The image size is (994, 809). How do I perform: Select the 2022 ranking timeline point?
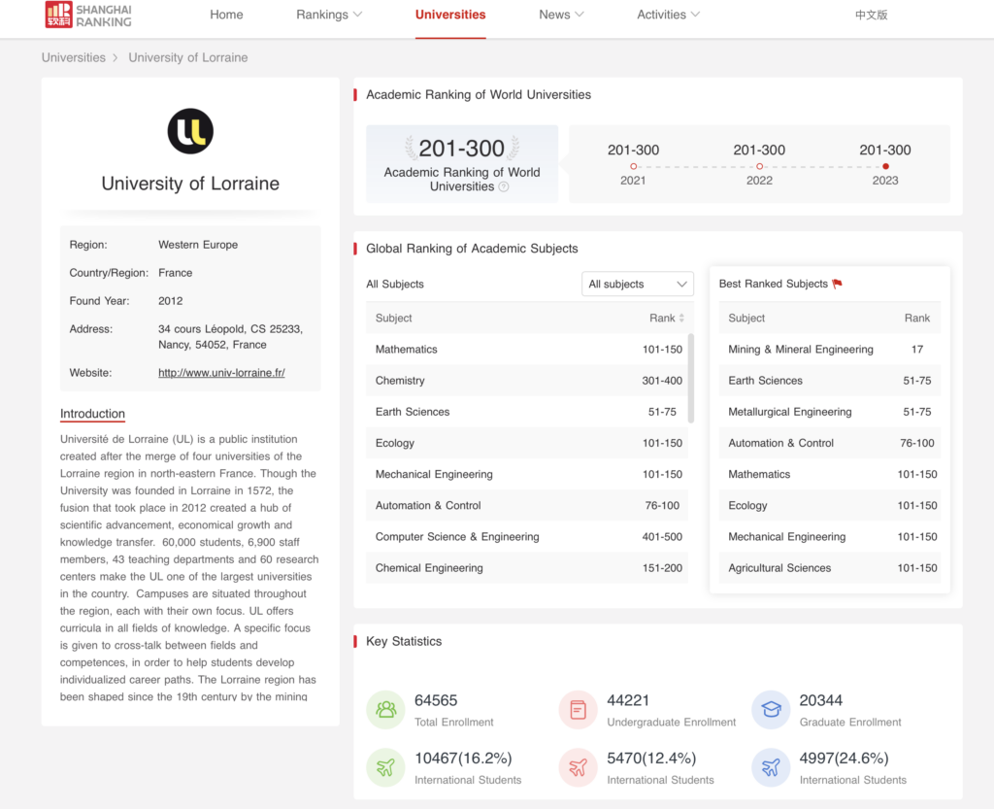click(x=759, y=166)
